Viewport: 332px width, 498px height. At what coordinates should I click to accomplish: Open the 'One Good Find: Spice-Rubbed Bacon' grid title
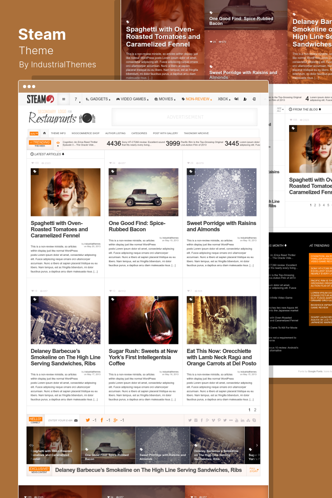137,226
